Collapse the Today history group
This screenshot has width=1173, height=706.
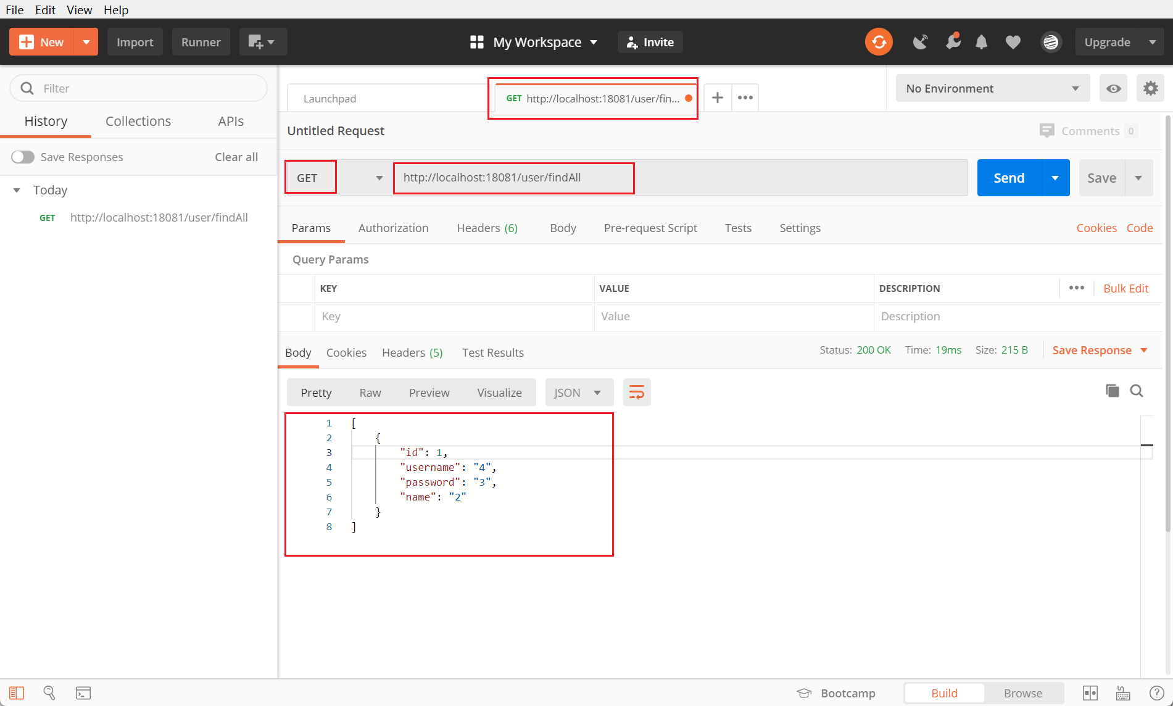click(x=17, y=190)
